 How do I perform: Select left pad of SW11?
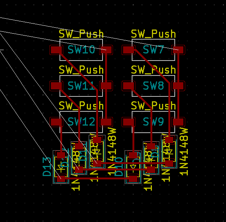[56, 86]
